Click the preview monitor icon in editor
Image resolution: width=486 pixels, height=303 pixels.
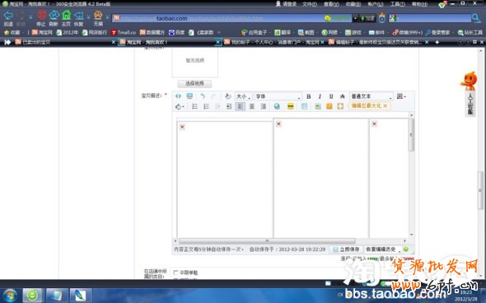click(x=189, y=96)
